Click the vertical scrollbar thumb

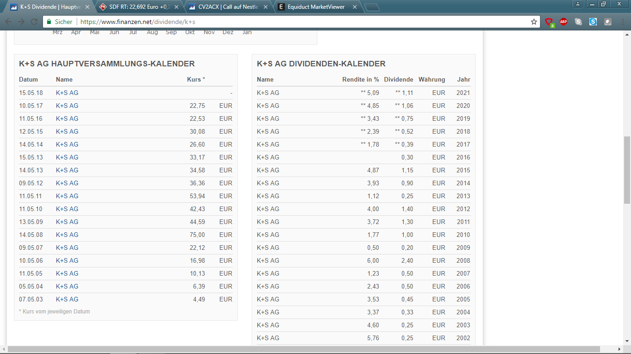(627, 170)
